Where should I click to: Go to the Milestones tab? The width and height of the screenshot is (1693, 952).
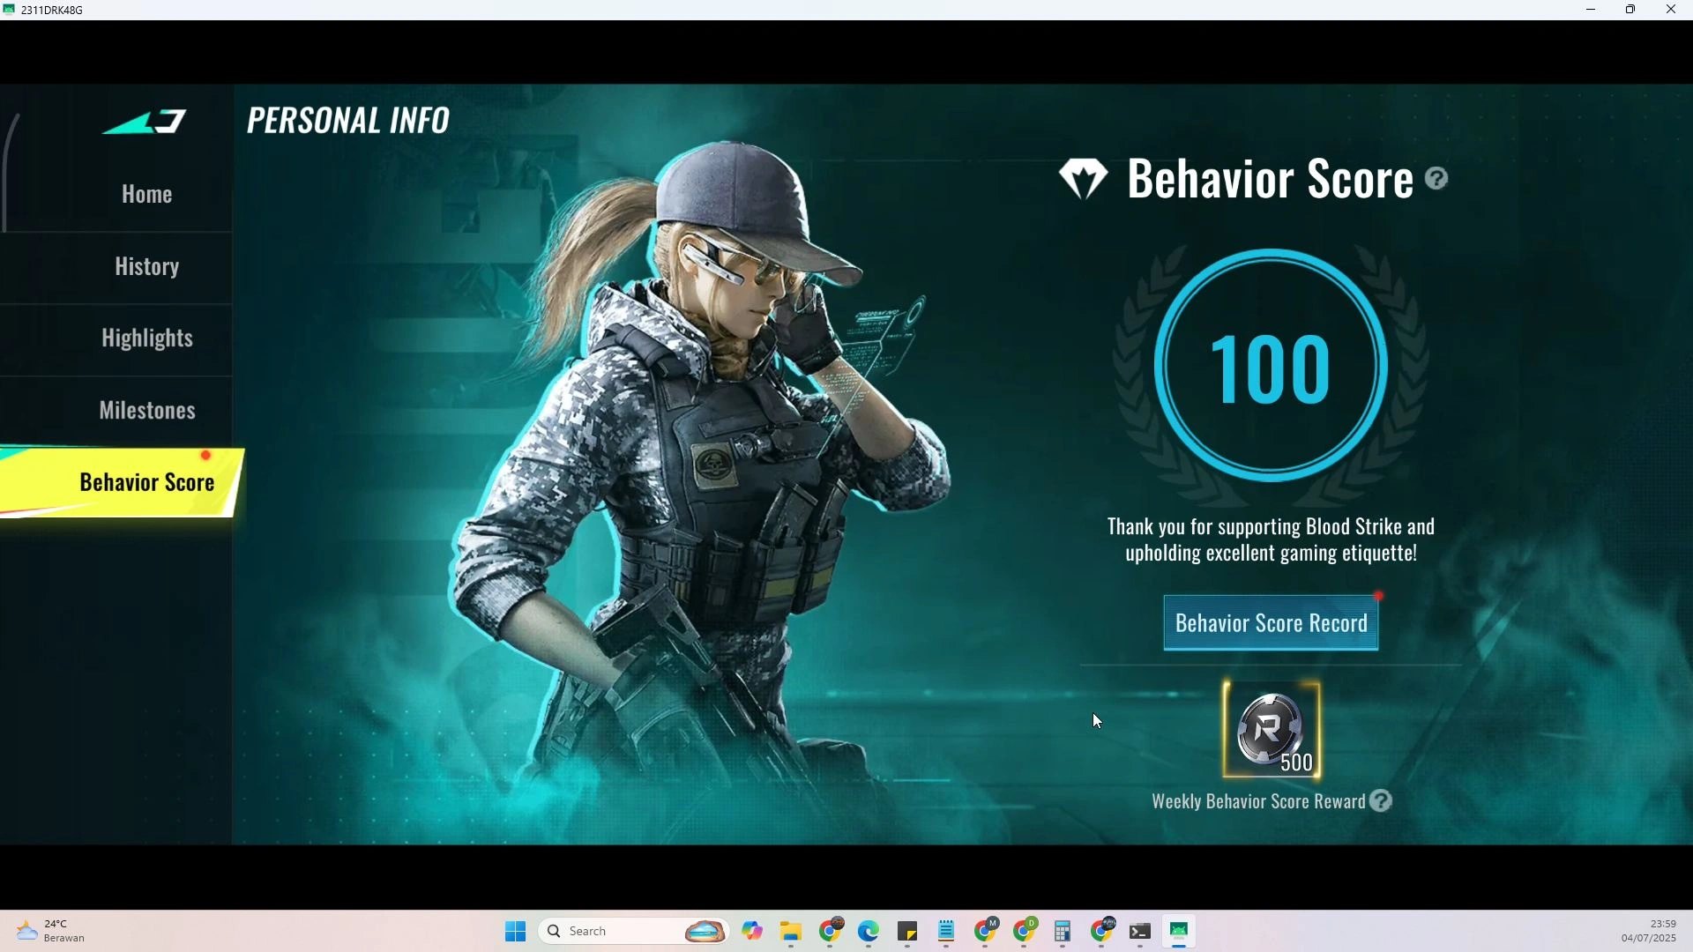pos(146,411)
